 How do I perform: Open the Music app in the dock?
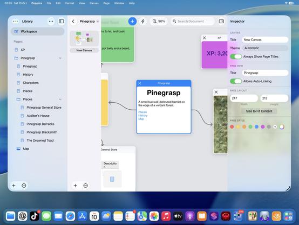(166, 216)
